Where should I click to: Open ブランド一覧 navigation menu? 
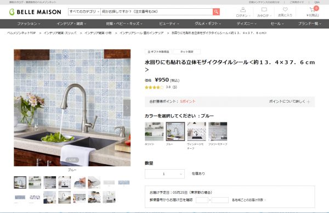310,24
